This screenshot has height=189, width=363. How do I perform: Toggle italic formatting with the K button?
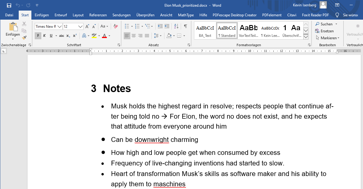(44, 36)
